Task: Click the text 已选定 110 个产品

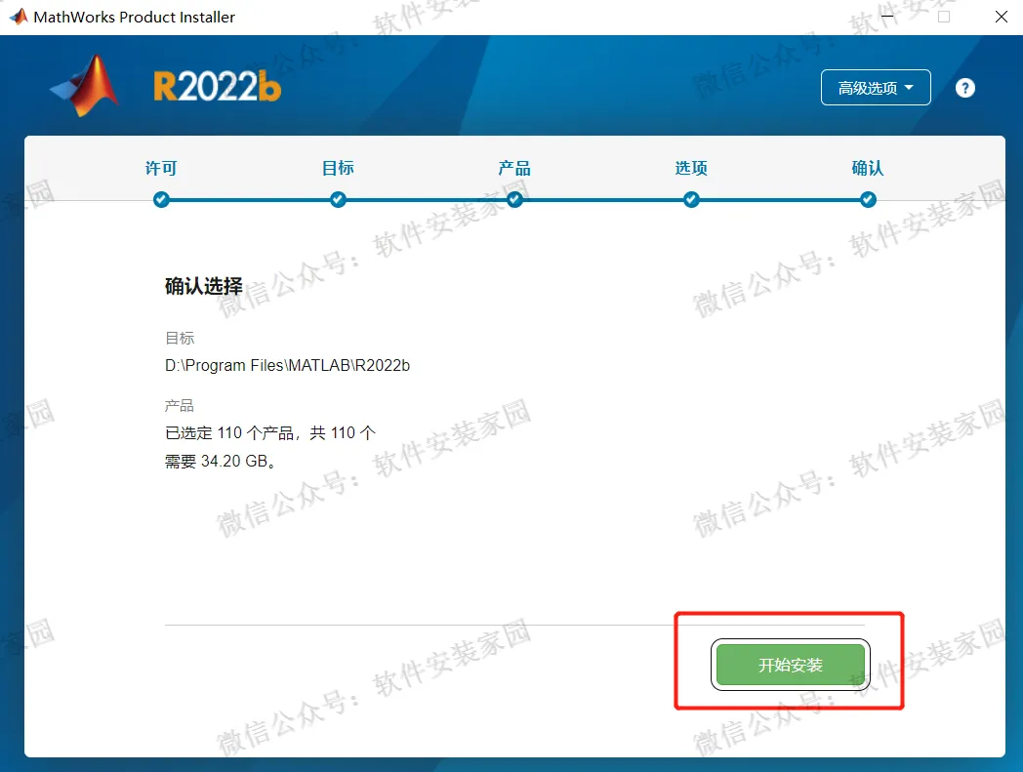Action: tap(229, 432)
